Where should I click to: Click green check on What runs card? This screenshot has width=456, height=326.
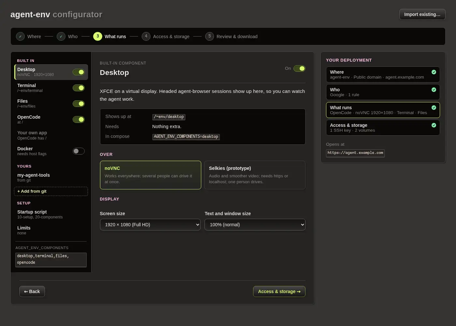tap(434, 108)
